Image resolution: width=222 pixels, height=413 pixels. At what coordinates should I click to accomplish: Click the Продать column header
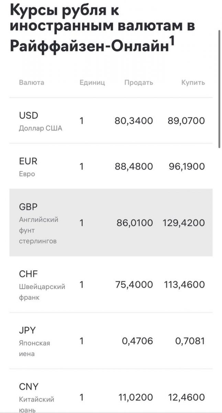138,83
